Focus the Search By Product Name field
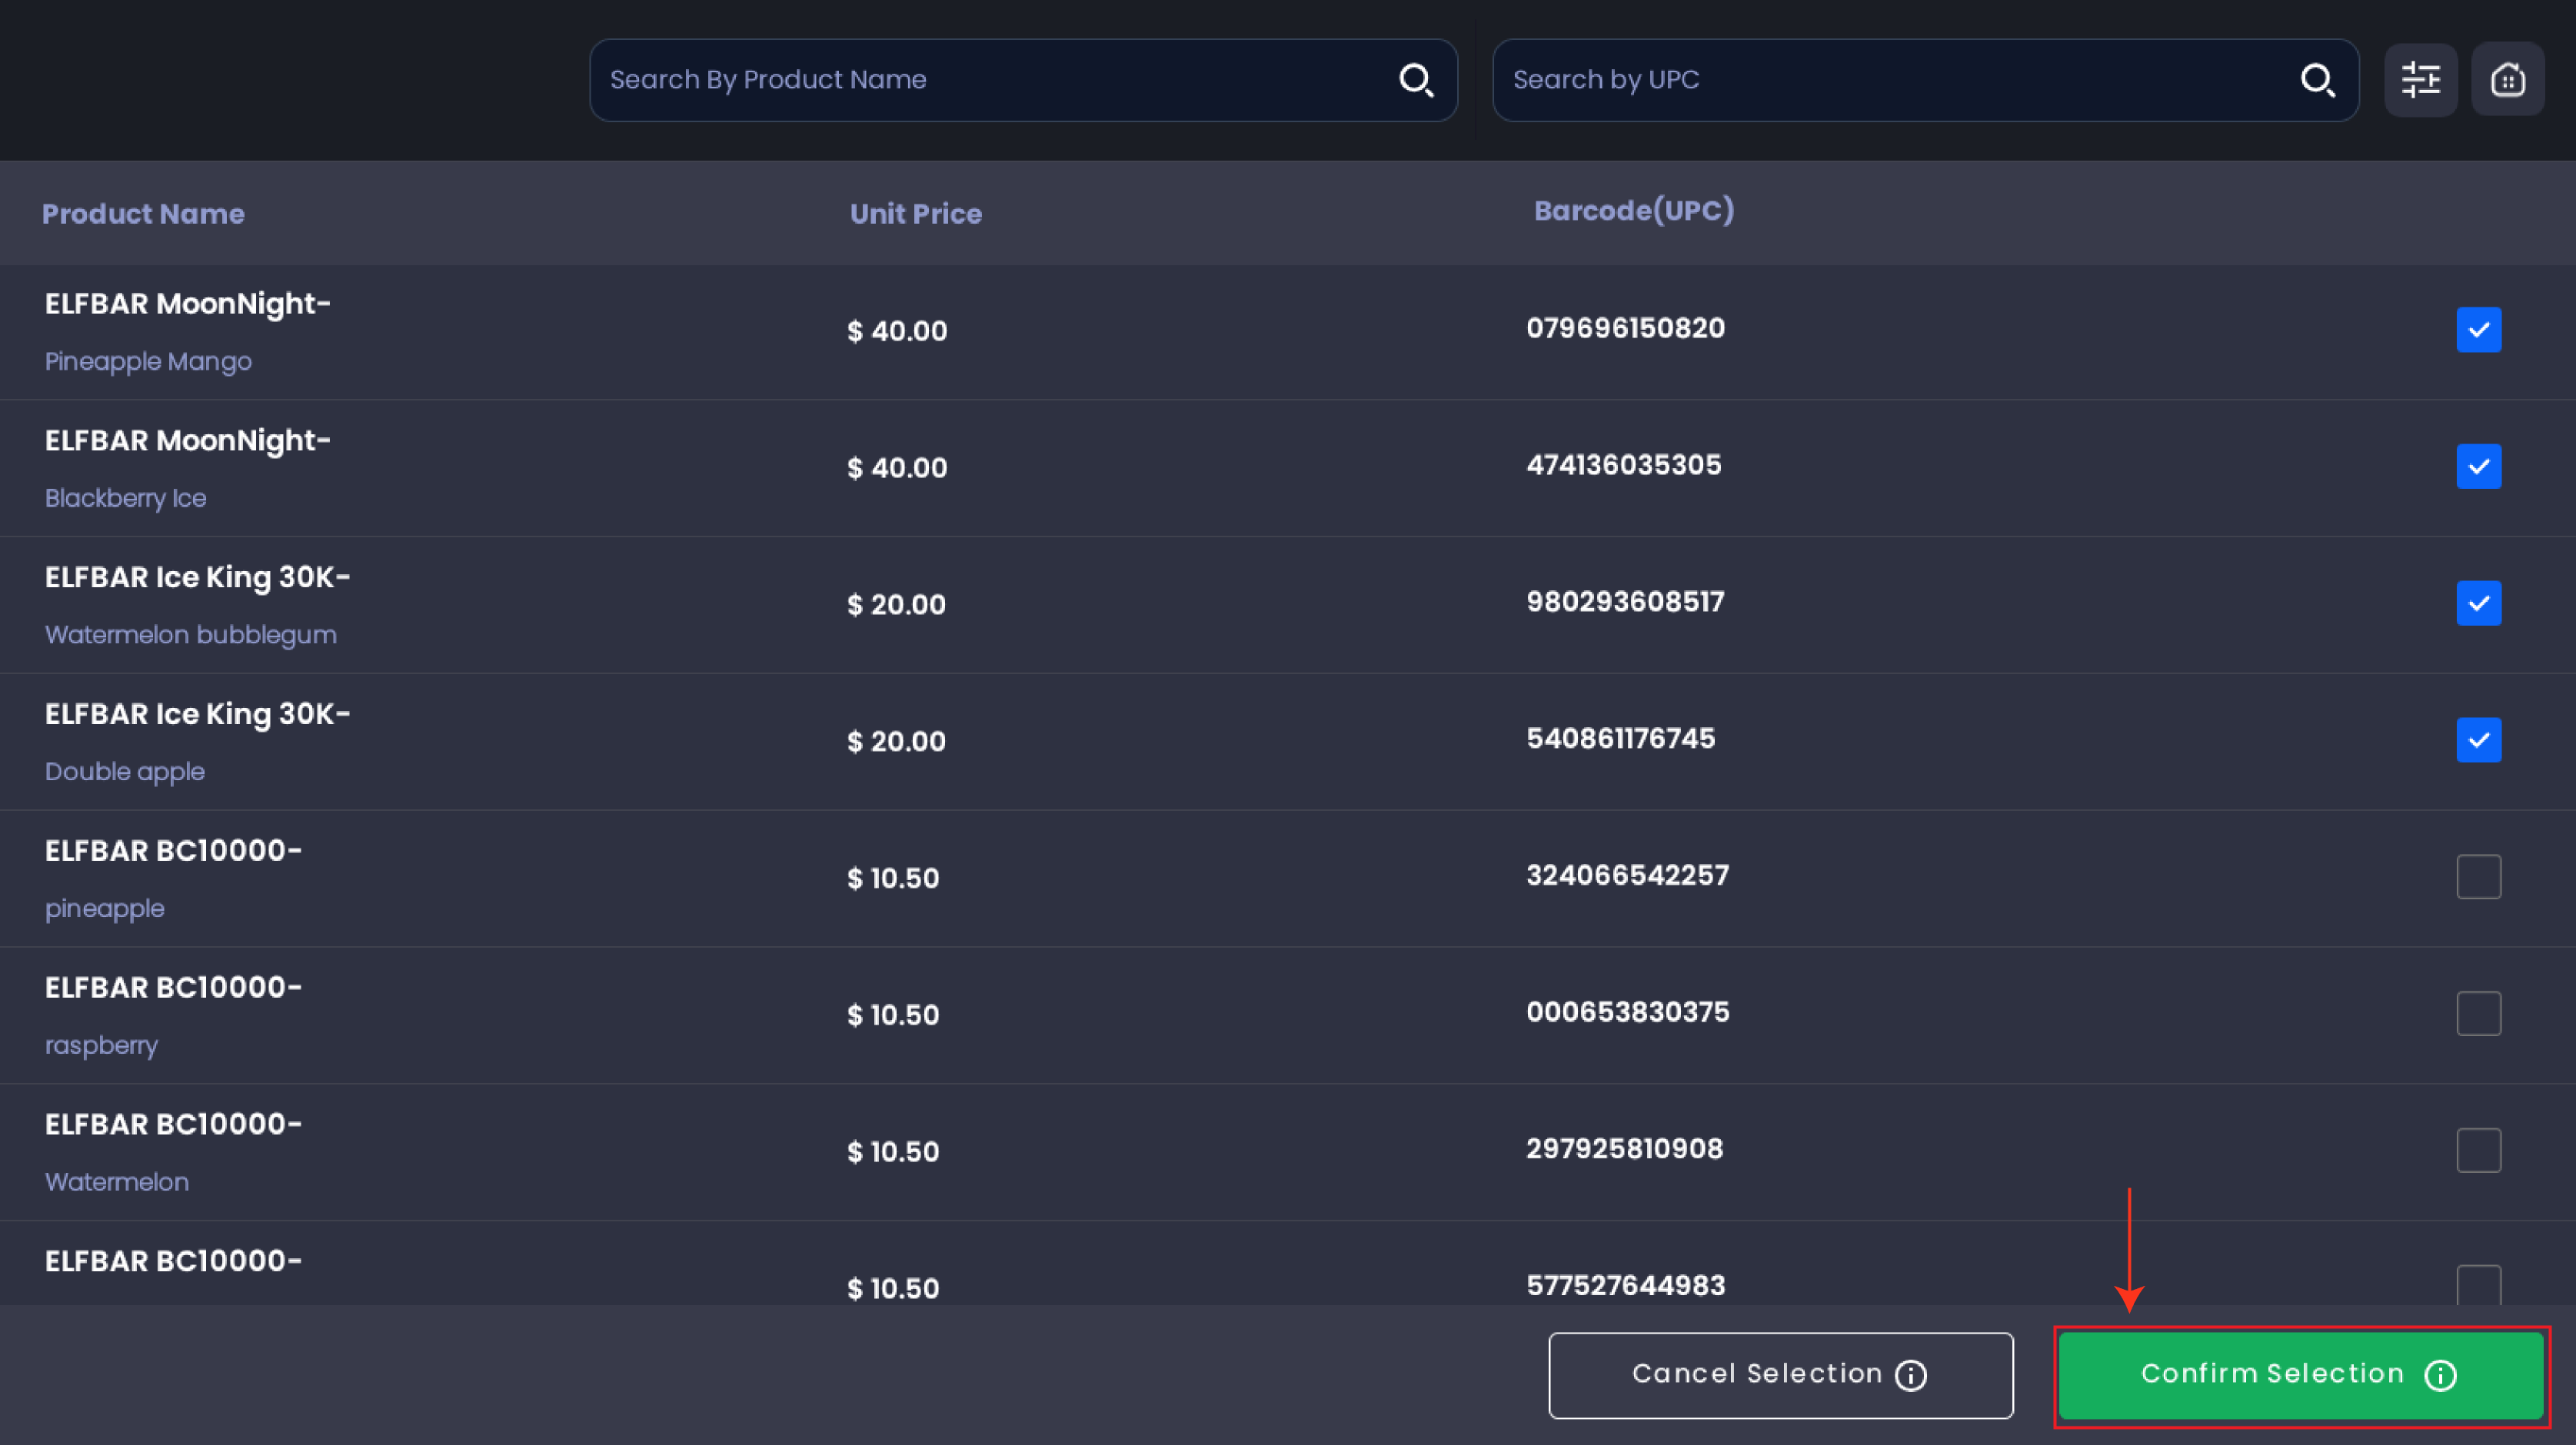Screen dimensions: 2576x1445 click(x=1023, y=80)
